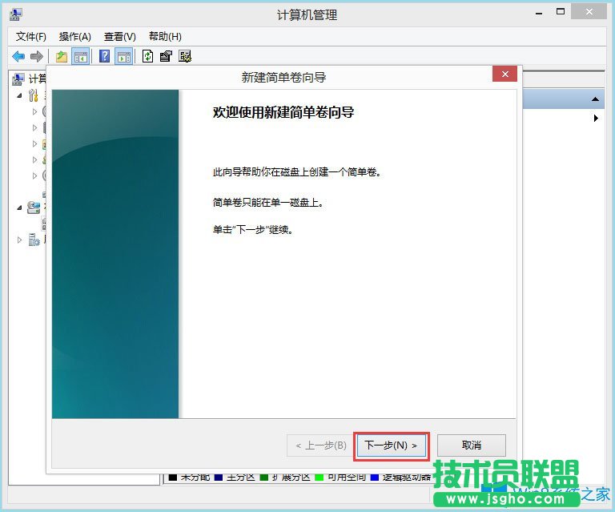Image resolution: width=615 pixels, height=512 pixels.
Task: Toggle the Show/Hide Action Pane toolbar icon
Action: click(x=124, y=57)
